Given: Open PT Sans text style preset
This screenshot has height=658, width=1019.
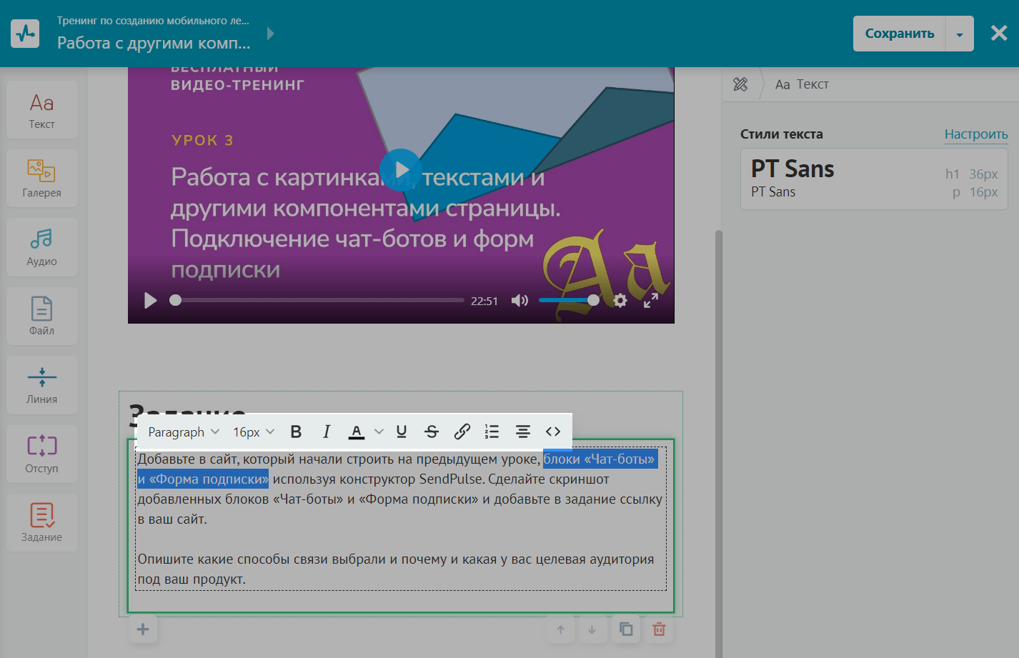Looking at the screenshot, I should click(873, 179).
